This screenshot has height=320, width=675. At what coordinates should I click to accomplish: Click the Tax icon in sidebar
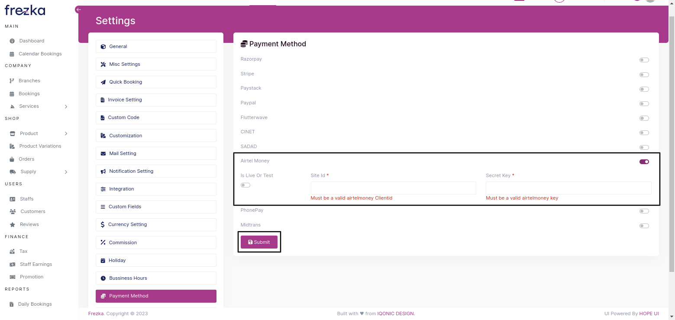[12, 252]
